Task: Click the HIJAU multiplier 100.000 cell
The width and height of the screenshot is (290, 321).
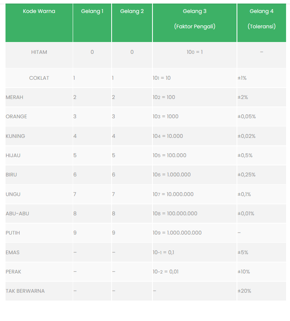Action: (195, 155)
